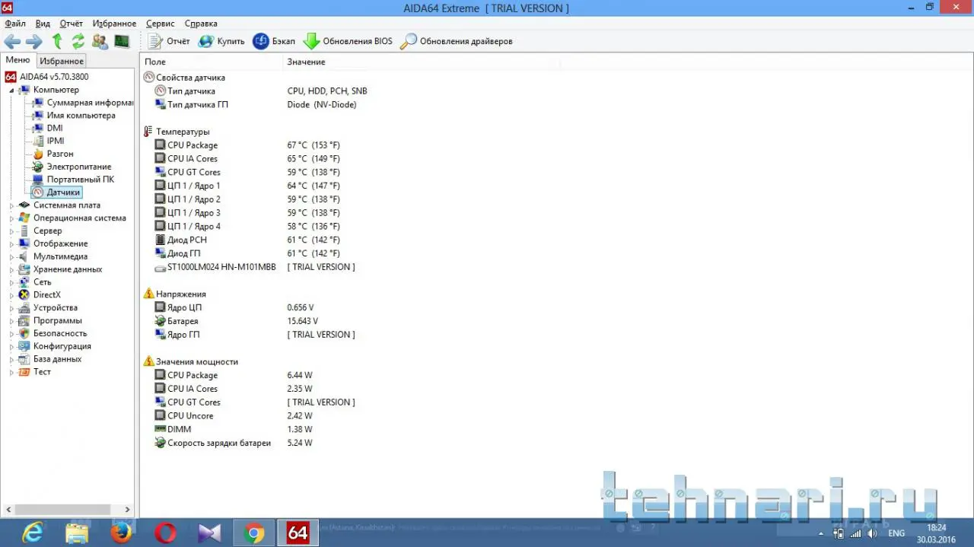The image size is (974, 547).
Task: Click the Купить toolbar button
Action: 221,41
